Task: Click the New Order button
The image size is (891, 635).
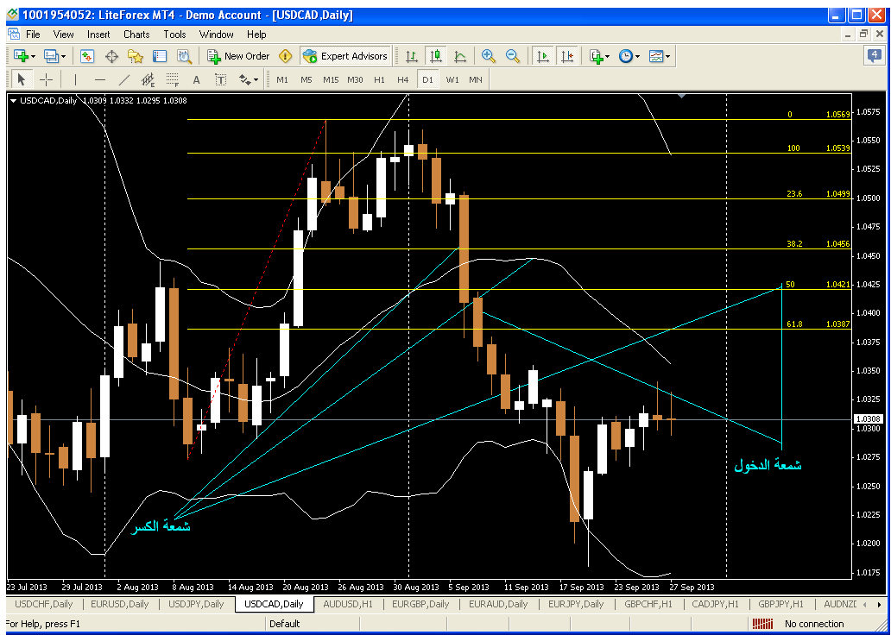Action: (x=238, y=56)
